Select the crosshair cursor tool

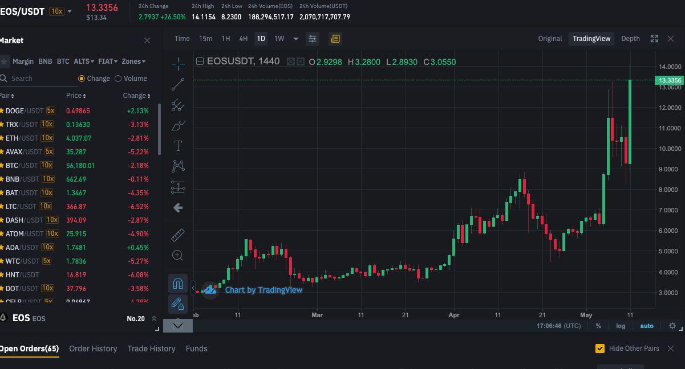pos(178,63)
